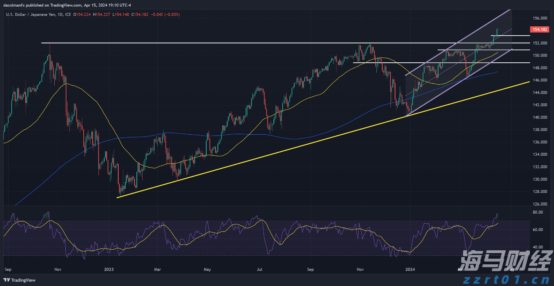
Task: Click the low value L154.148
Action: tap(121, 14)
